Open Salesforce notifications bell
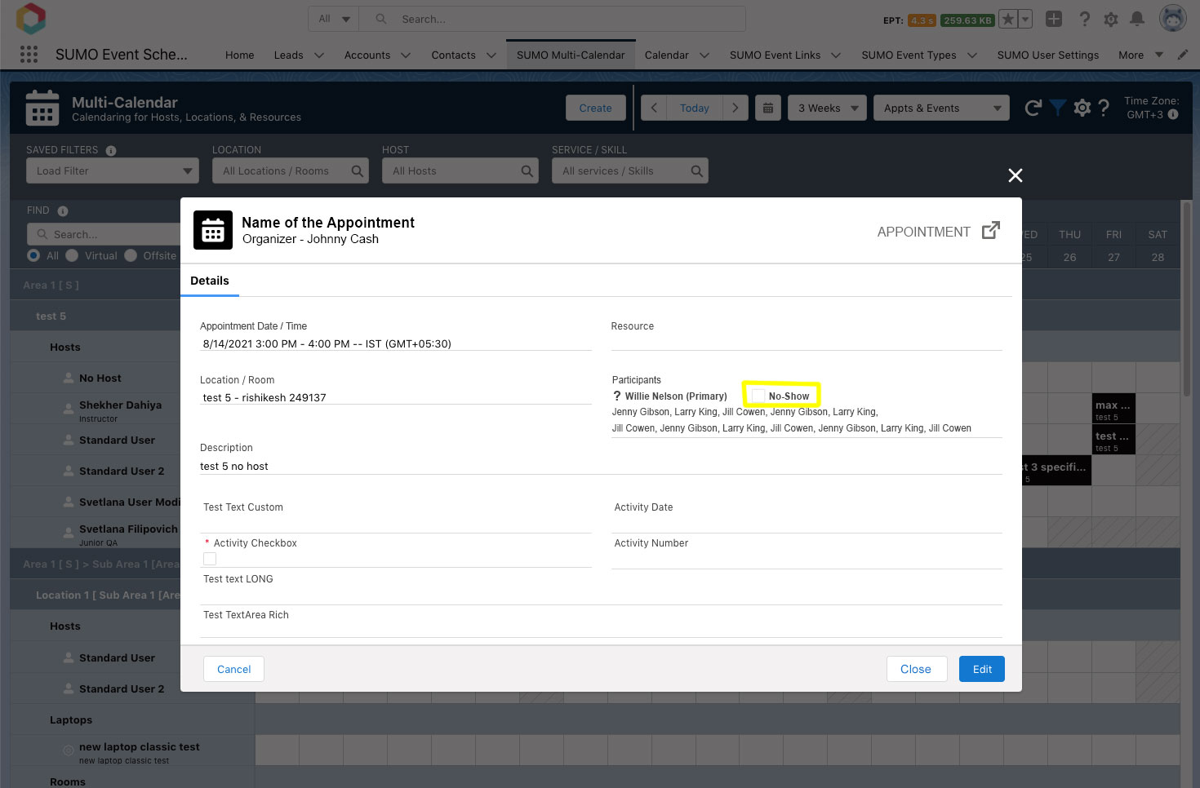 click(1136, 19)
